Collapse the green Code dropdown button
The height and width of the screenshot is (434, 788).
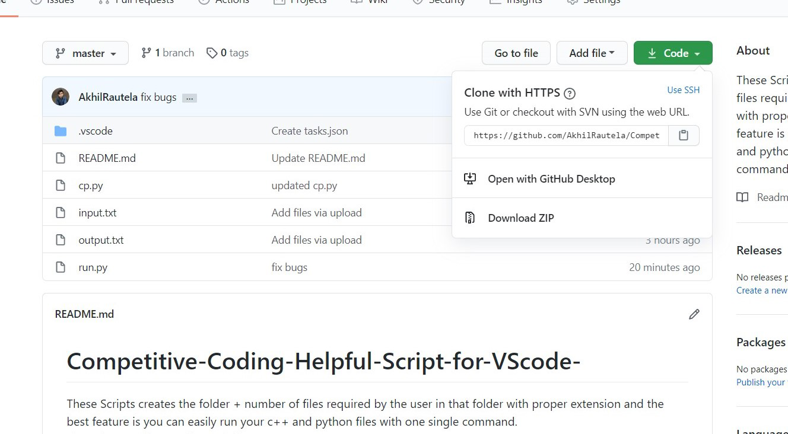(673, 53)
